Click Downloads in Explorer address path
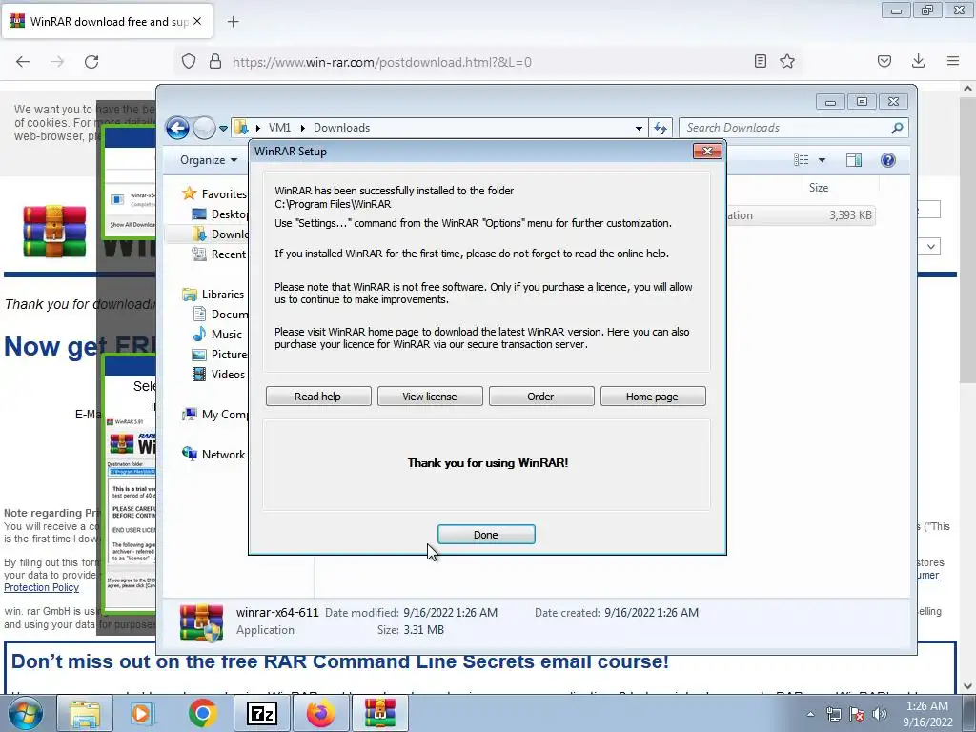Viewport: 976px width, 732px height. point(342,128)
